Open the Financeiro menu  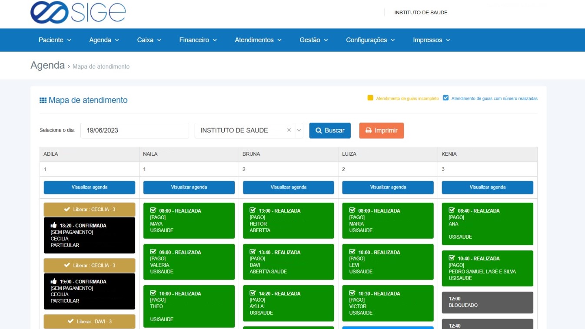[x=198, y=40]
